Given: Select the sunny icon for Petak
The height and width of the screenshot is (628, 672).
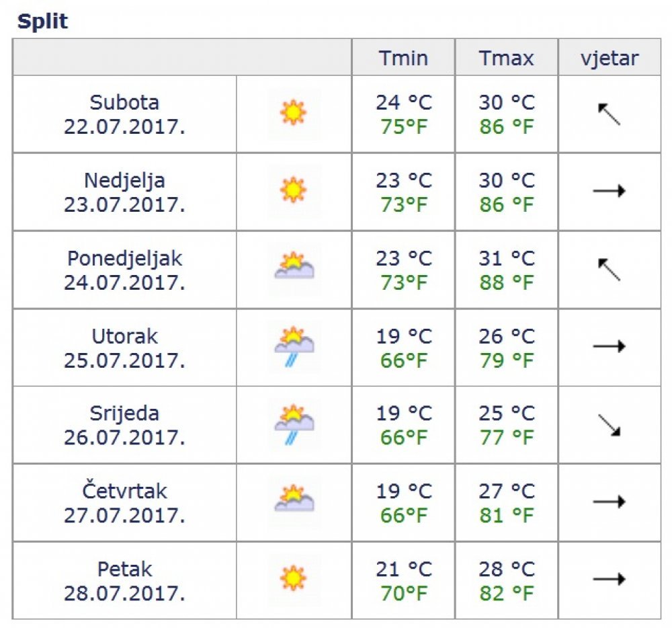Looking at the screenshot, I should pos(293,578).
